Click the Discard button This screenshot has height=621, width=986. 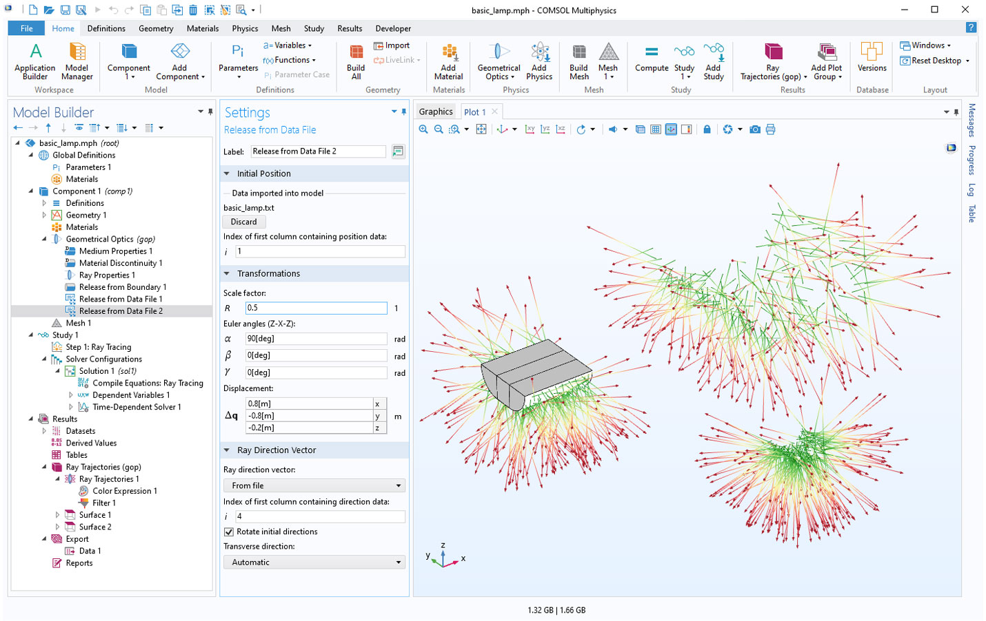(243, 222)
